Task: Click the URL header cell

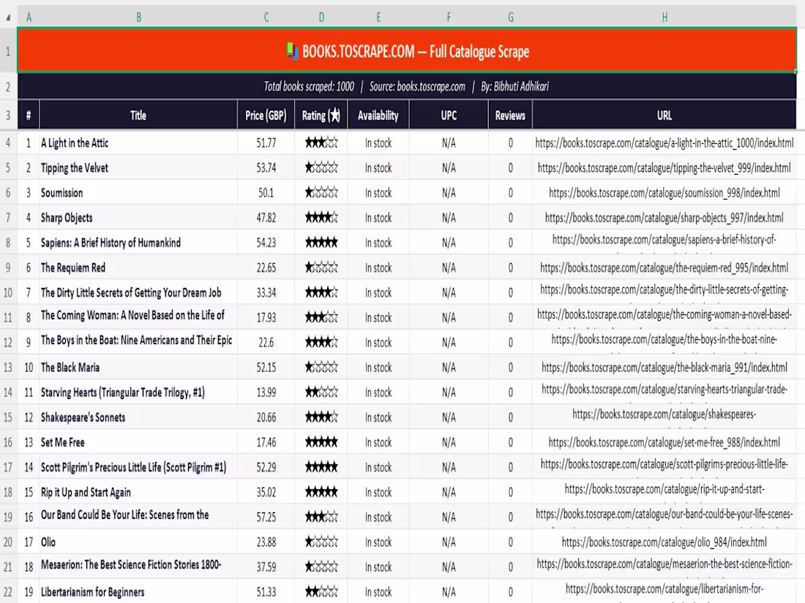Action: click(x=664, y=115)
